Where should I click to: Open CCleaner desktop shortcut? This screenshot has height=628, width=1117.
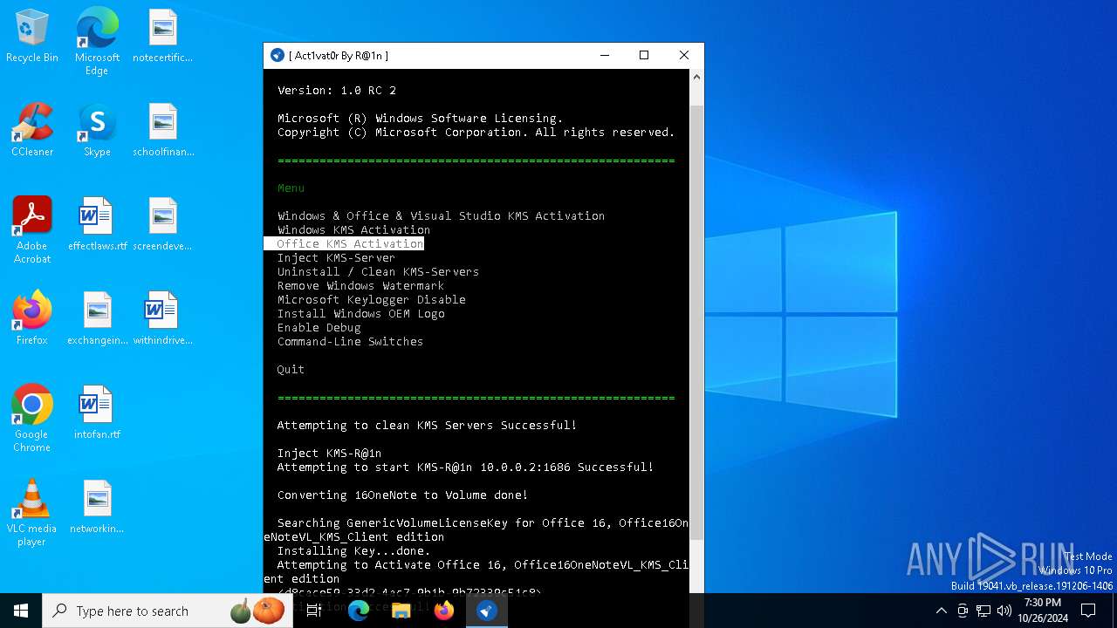32,131
